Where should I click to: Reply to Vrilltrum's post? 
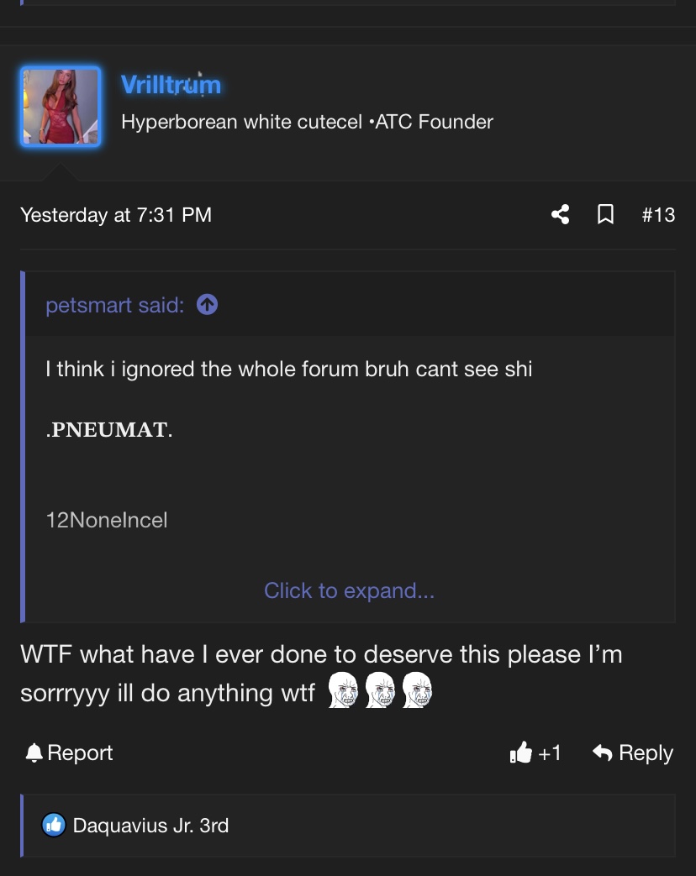(633, 753)
